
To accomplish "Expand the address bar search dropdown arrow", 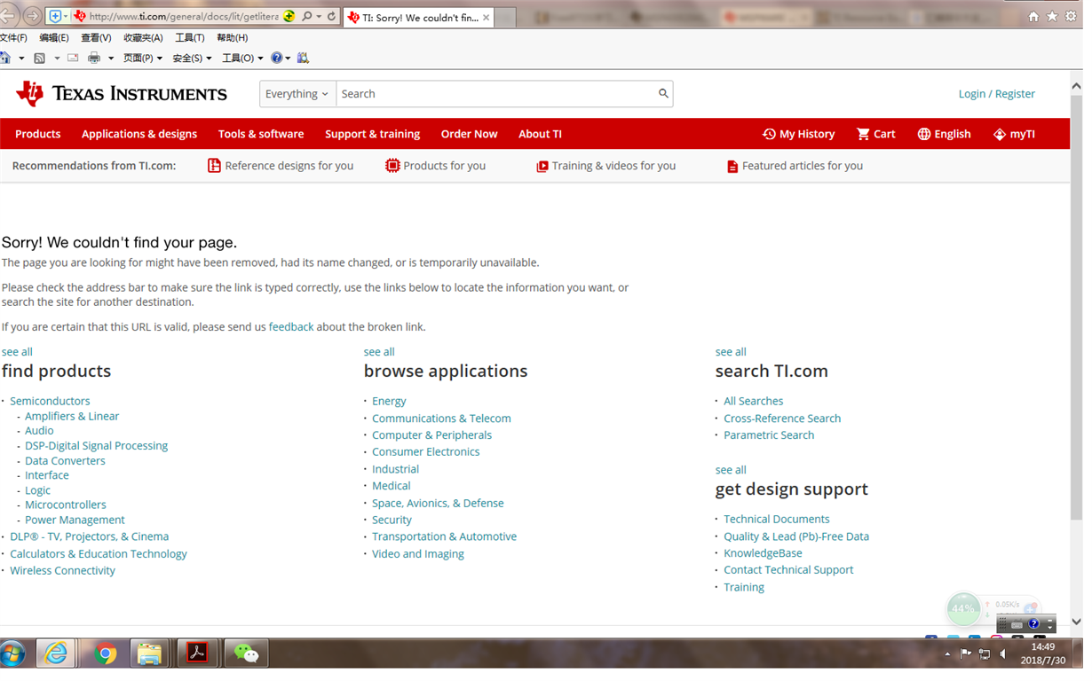I will pos(318,16).
